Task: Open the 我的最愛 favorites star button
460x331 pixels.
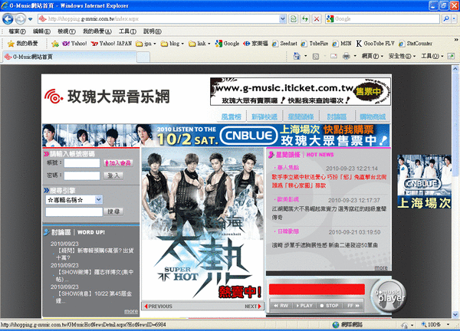Action: pyautogui.click(x=23, y=44)
